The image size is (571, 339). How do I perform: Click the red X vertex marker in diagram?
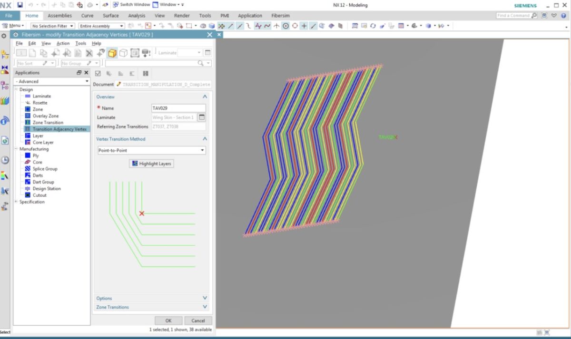(x=142, y=213)
